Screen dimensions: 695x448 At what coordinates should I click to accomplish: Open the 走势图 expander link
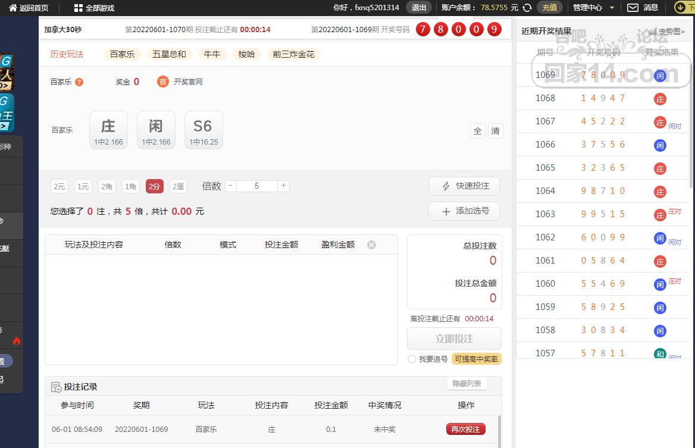tap(668, 32)
